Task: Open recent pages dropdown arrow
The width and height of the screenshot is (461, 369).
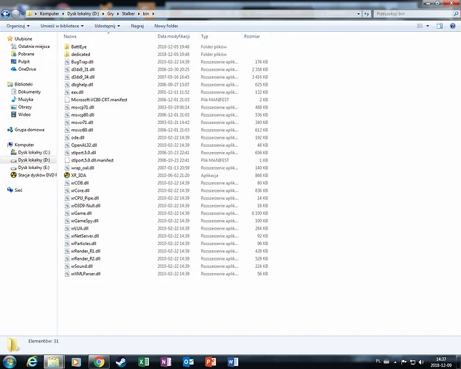Action: 23,13
